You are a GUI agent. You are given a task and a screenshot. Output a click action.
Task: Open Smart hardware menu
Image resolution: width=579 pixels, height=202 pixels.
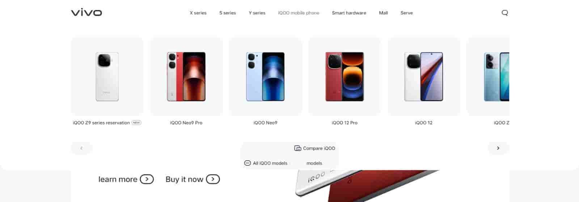[x=349, y=13]
